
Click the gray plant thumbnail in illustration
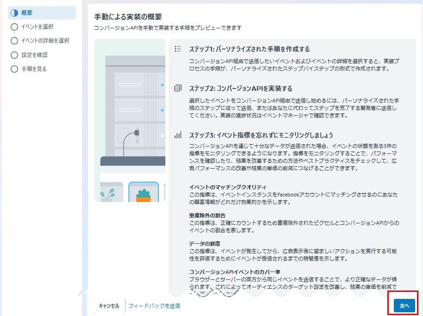(x=111, y=192)
